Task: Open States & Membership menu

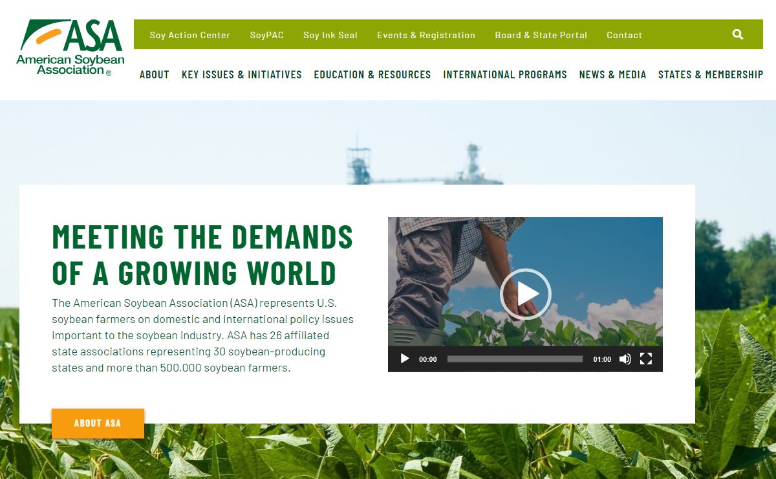Action: coord(711,74)
